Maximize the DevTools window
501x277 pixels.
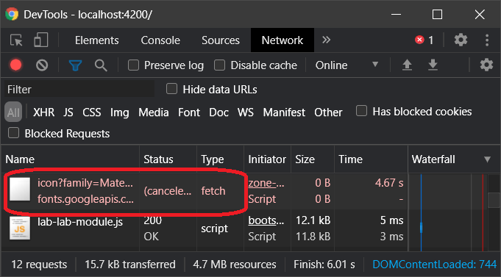click(x=438, y=15)
